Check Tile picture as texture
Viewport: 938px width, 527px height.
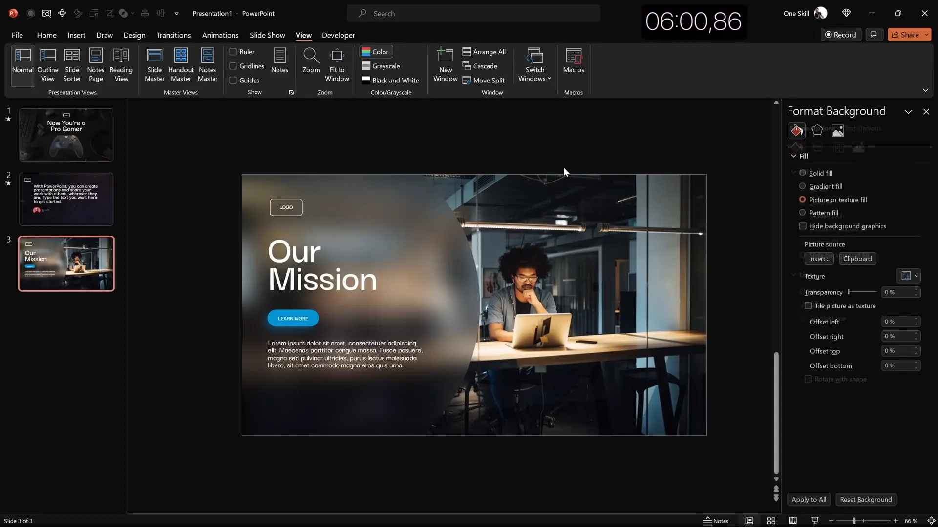809,305
